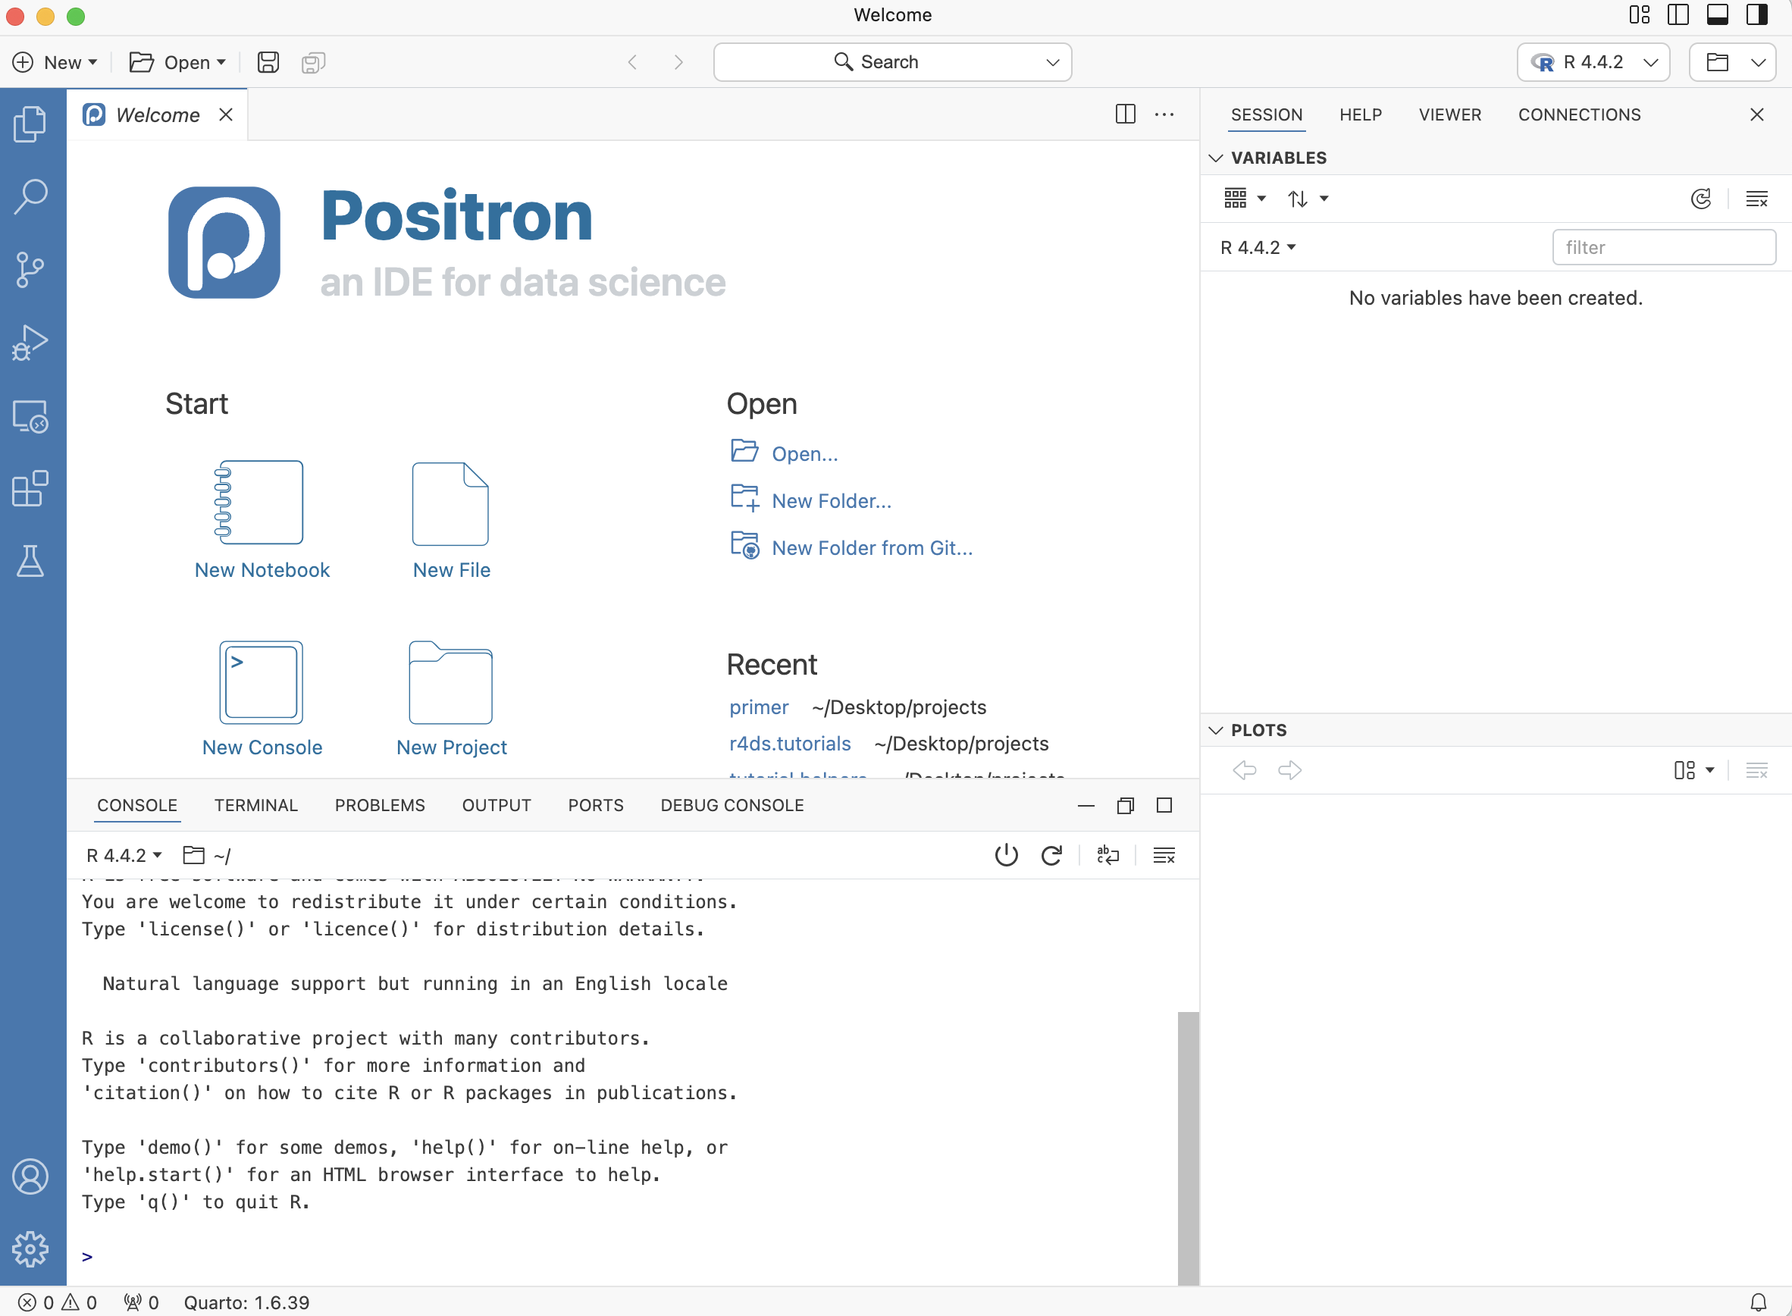Click the New Folder from Git... link
Viewport: 1792px width, 1316px height.
(872, 548)
